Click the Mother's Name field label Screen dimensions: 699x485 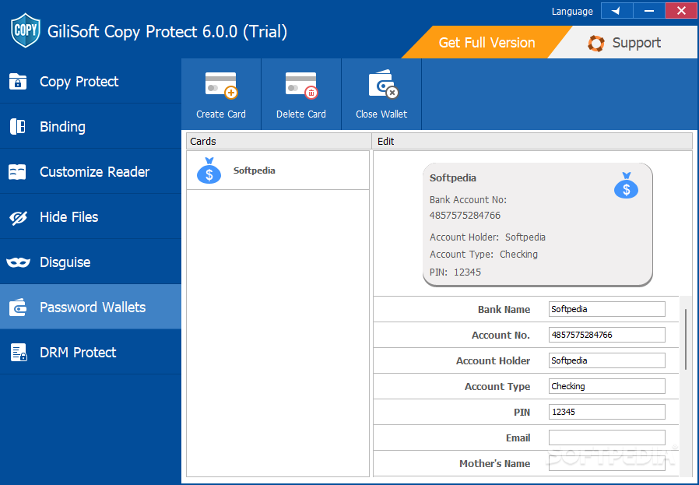(x=495, y=464)
